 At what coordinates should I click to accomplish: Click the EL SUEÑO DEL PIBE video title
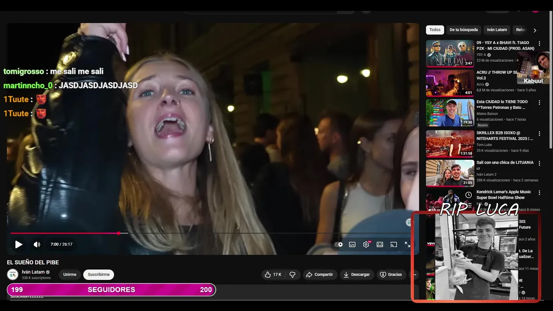[33, 262]
